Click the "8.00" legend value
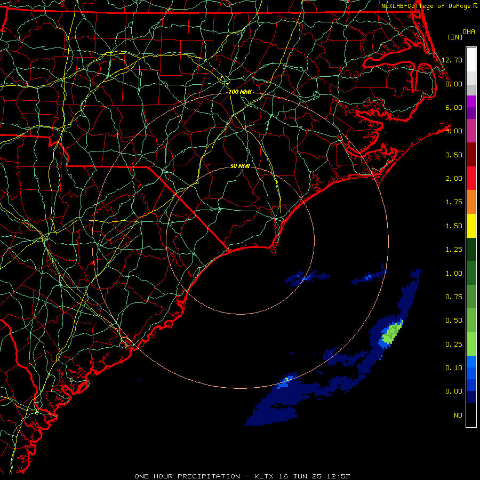This screenshot has height=480, width=480. coord(454,84)
